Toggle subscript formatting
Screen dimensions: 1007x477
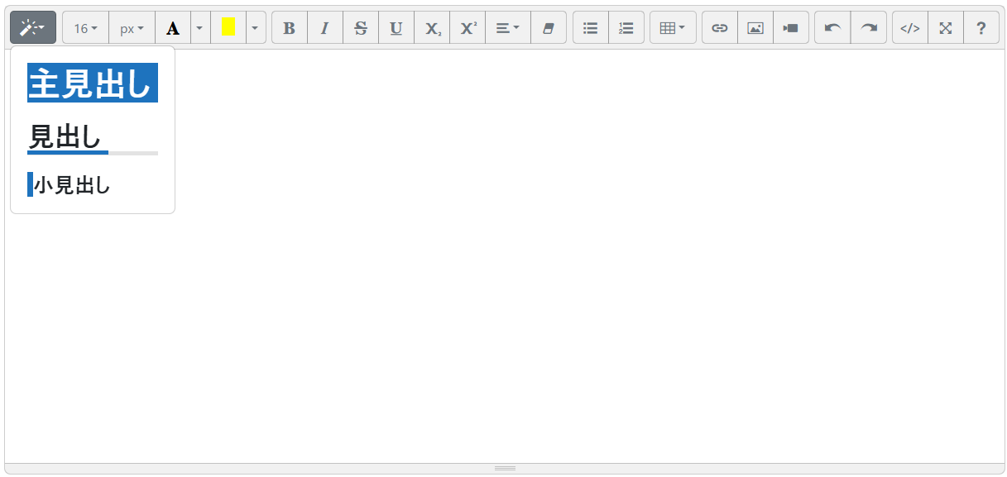(432, 28)
